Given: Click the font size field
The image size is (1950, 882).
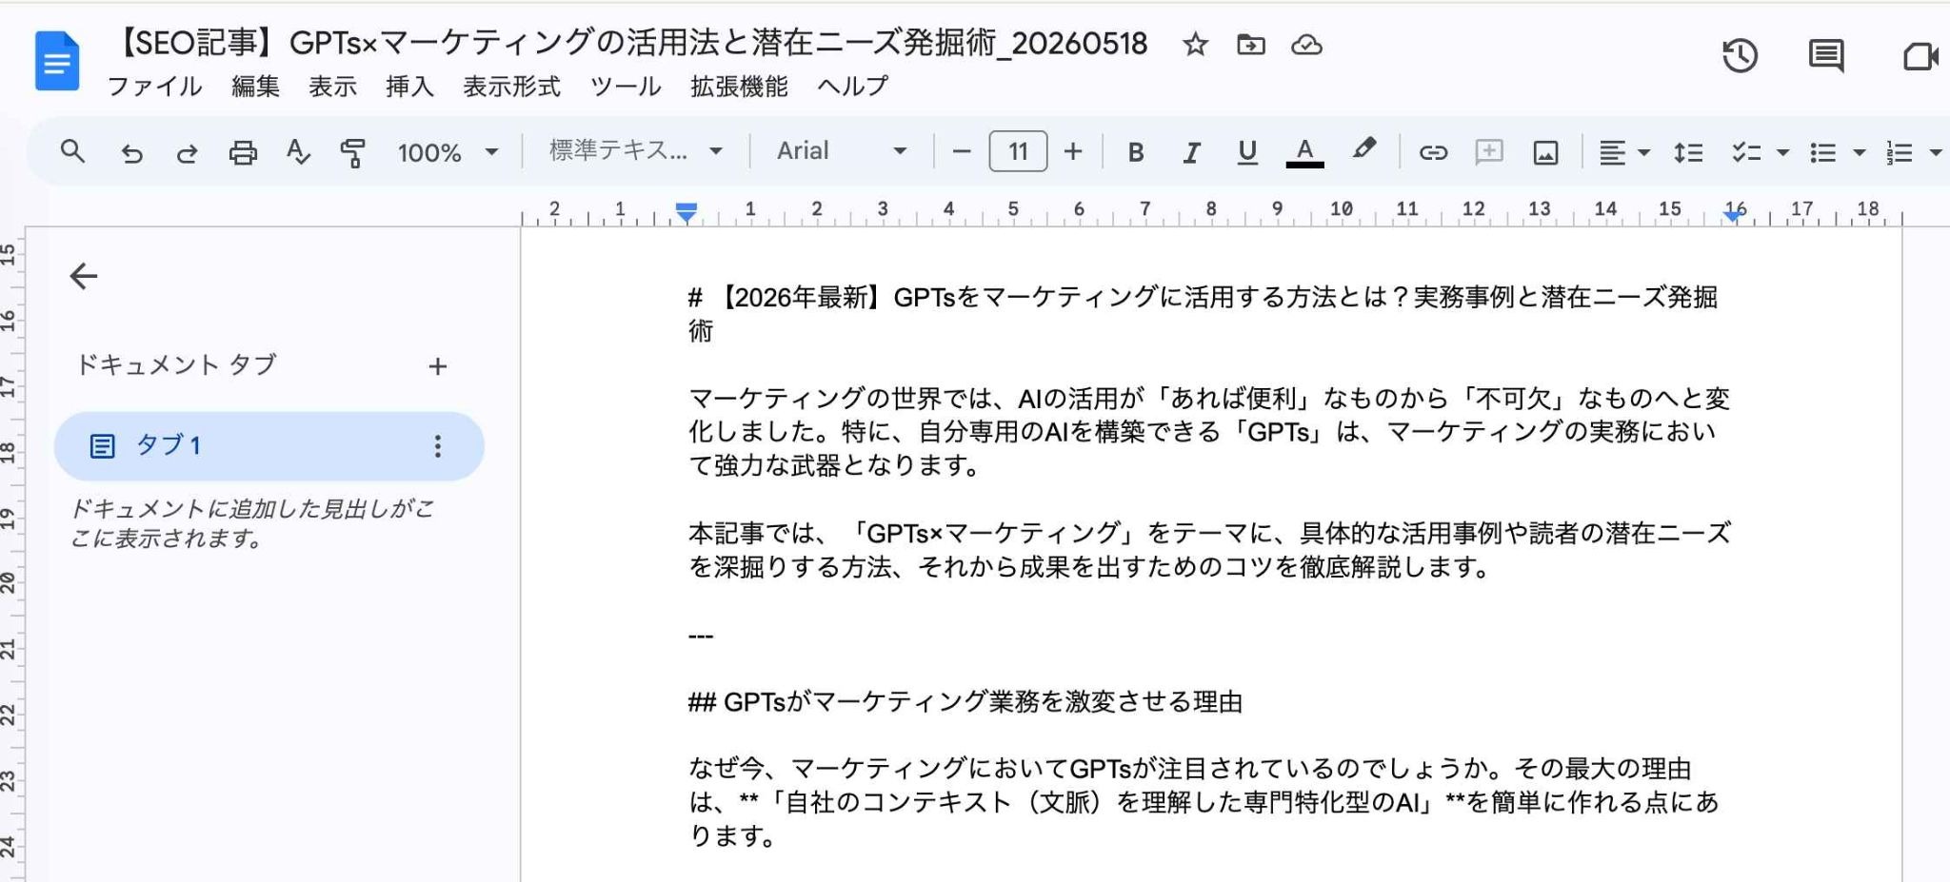Looking at the screenshot, I should coord(1018,151).
